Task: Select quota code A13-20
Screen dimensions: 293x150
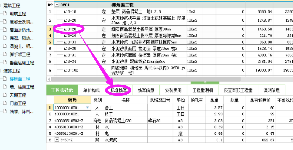Action: click(x=70, y=21)
